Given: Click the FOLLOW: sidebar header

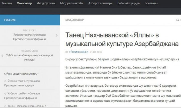Looking at the screenshot, I should click(10, 20).
